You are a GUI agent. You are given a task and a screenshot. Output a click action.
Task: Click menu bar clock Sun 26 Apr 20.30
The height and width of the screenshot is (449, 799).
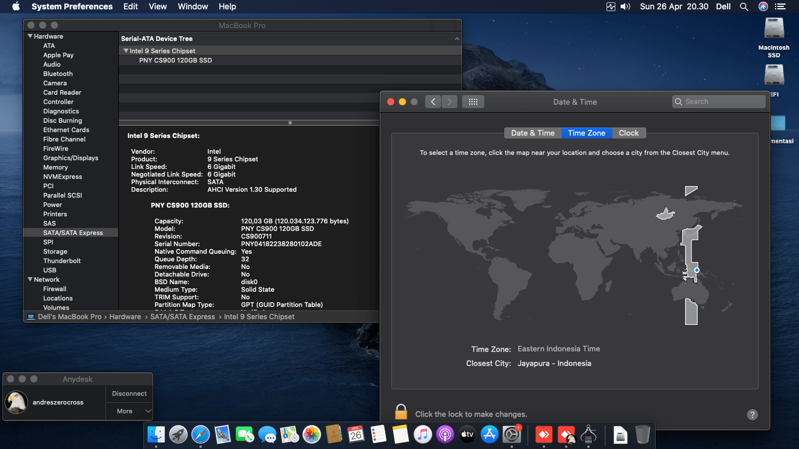(x=674, y=6)
